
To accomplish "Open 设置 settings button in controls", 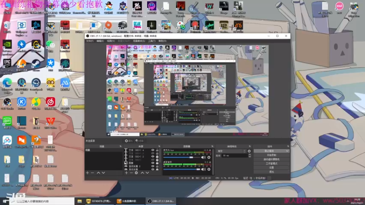I will pyautogui.click(x=271, y=168).
